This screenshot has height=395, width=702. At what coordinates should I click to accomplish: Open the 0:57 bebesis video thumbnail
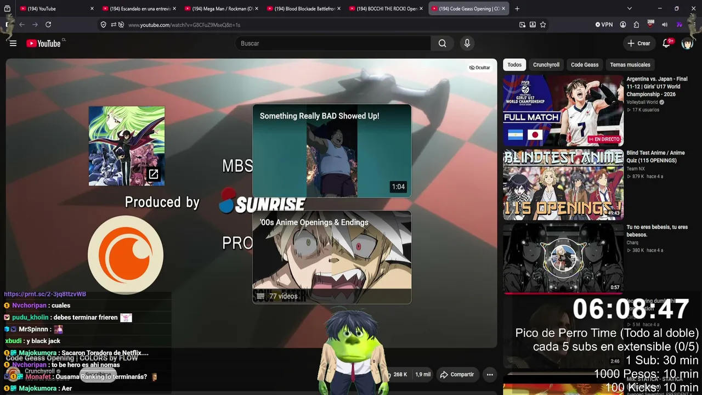(563, 258)
